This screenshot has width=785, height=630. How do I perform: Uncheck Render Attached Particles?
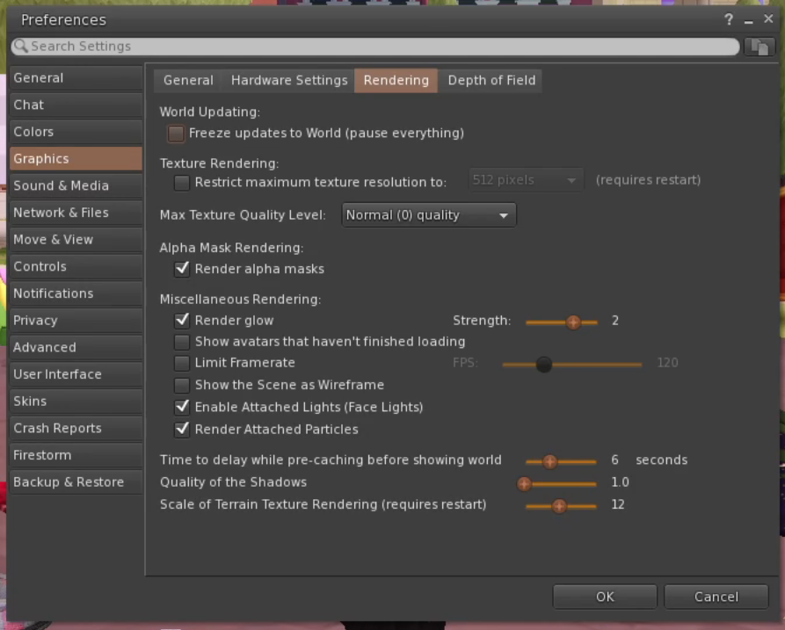point(182,430)
